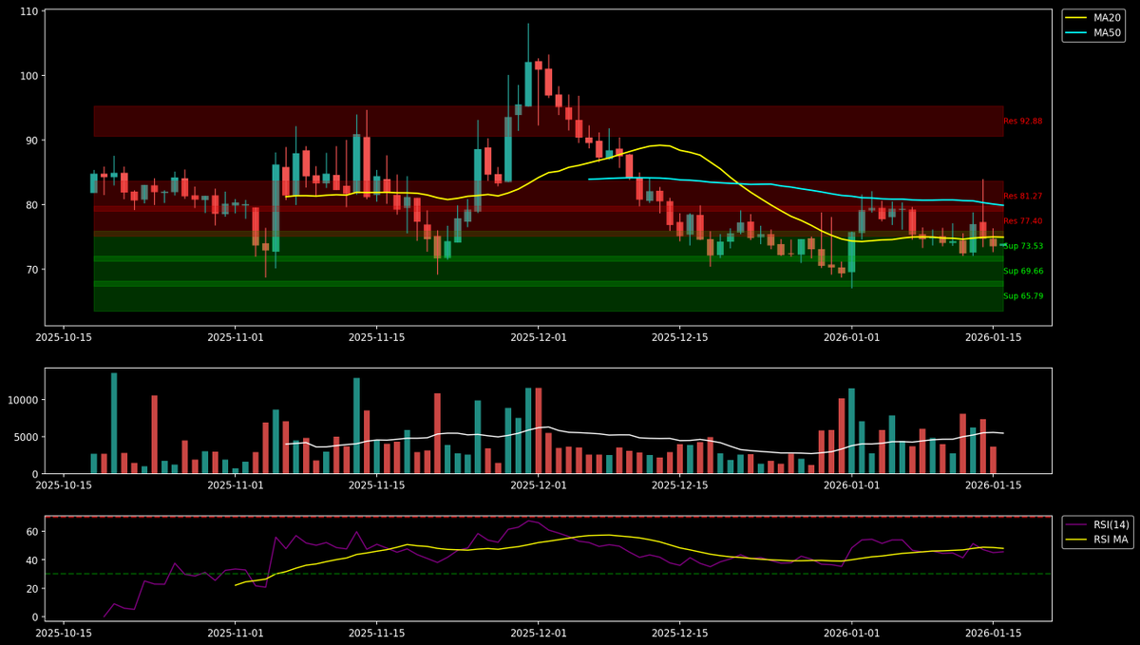Click the RSI overbought dashed red line
This screenshot has height=645, width=1140.
point(475,516)
